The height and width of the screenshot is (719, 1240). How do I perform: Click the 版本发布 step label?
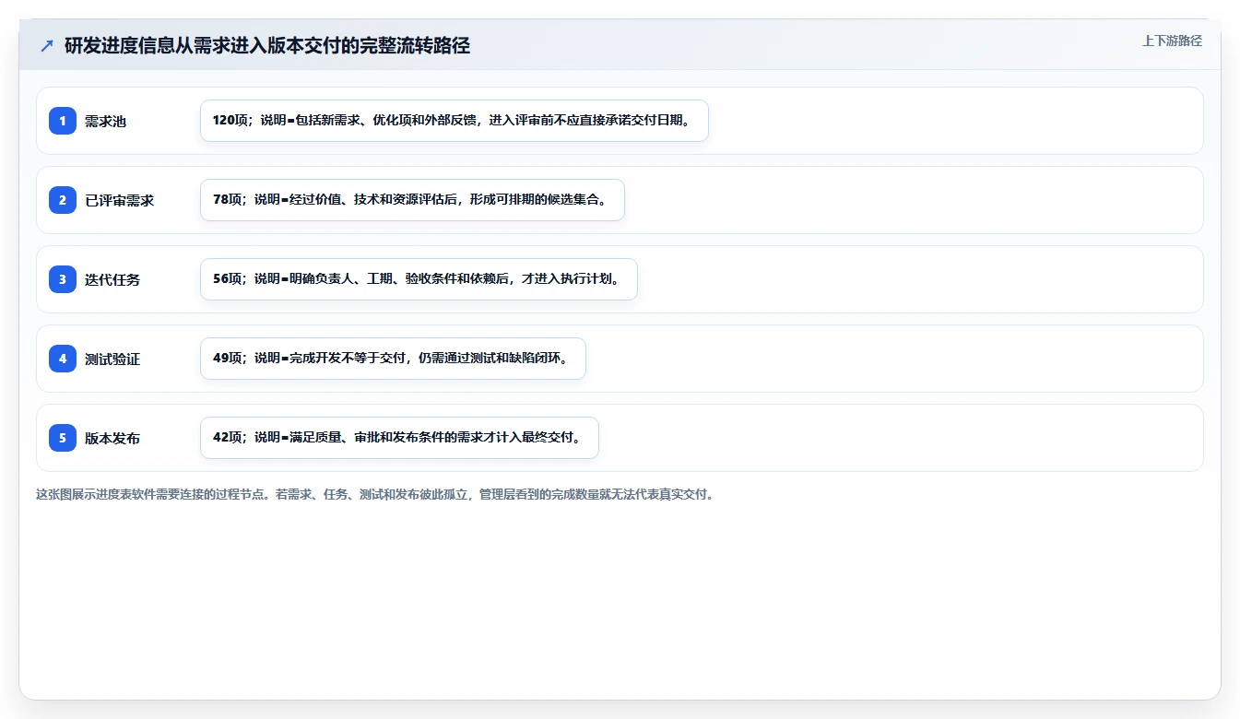pos(112,438)
